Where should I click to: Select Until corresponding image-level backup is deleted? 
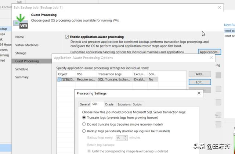coord(89,151)
